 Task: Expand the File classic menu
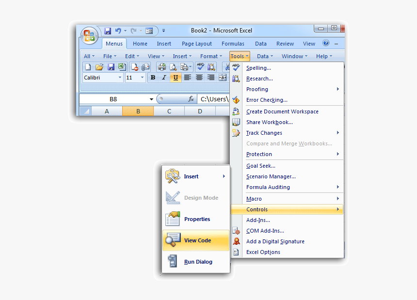click(110, 56)
